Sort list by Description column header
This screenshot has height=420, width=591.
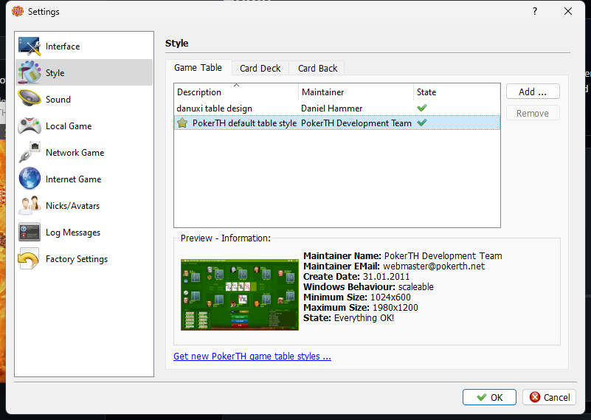pyautogui.click(x=199, y=92)
